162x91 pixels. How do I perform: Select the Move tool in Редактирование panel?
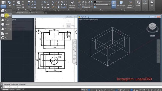coord(58,2)
